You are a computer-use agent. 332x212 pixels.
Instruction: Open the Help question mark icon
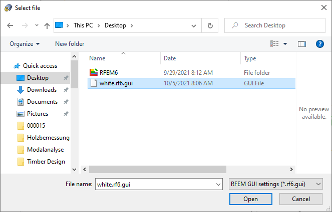pos(320,44)
